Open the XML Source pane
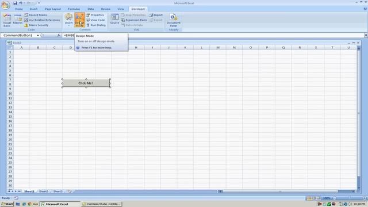Screen dimensions: 368x207 114,19
